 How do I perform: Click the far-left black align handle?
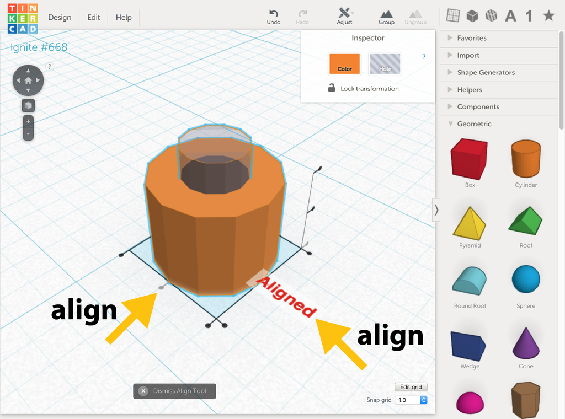(121, 255)
